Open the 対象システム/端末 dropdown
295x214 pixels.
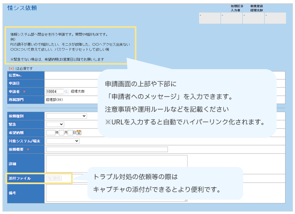(x=63, y=141)
